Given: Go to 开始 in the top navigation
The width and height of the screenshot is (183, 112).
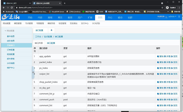Looking at the screenshot, I should 30,17.
